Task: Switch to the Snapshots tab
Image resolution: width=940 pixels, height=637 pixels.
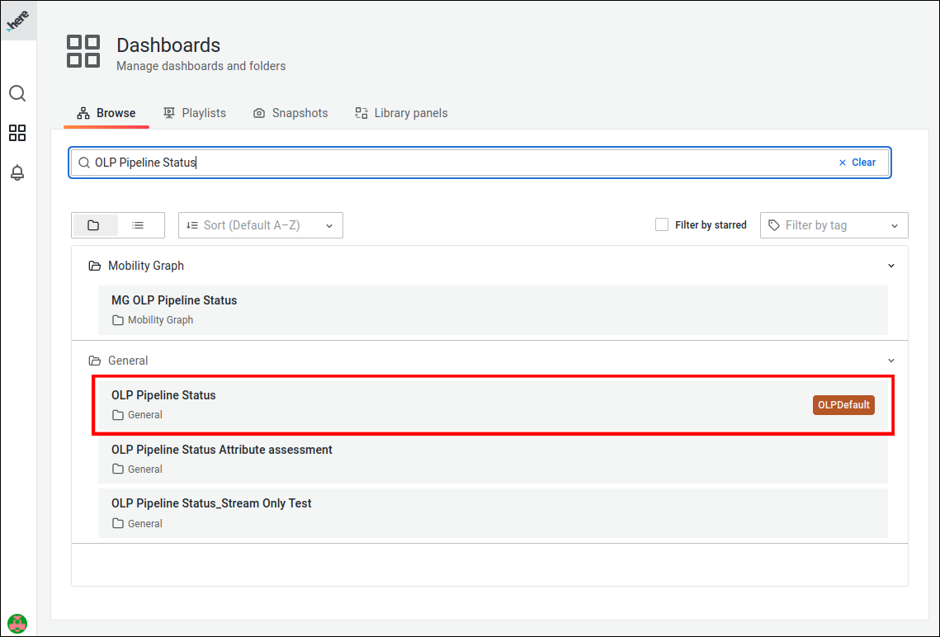Action: [x=291, y=113]
